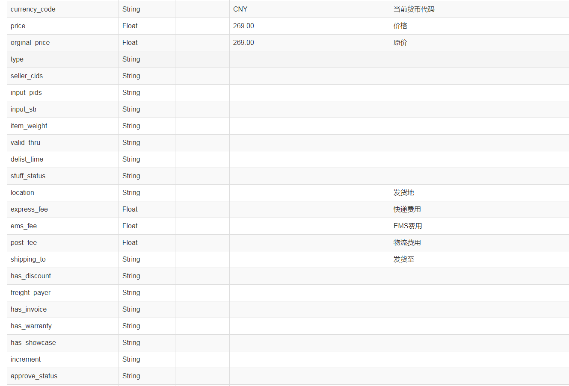Viewport: 569px width, 386px height.
Task: Select the valid_thru field name
Action: point(25,143)
